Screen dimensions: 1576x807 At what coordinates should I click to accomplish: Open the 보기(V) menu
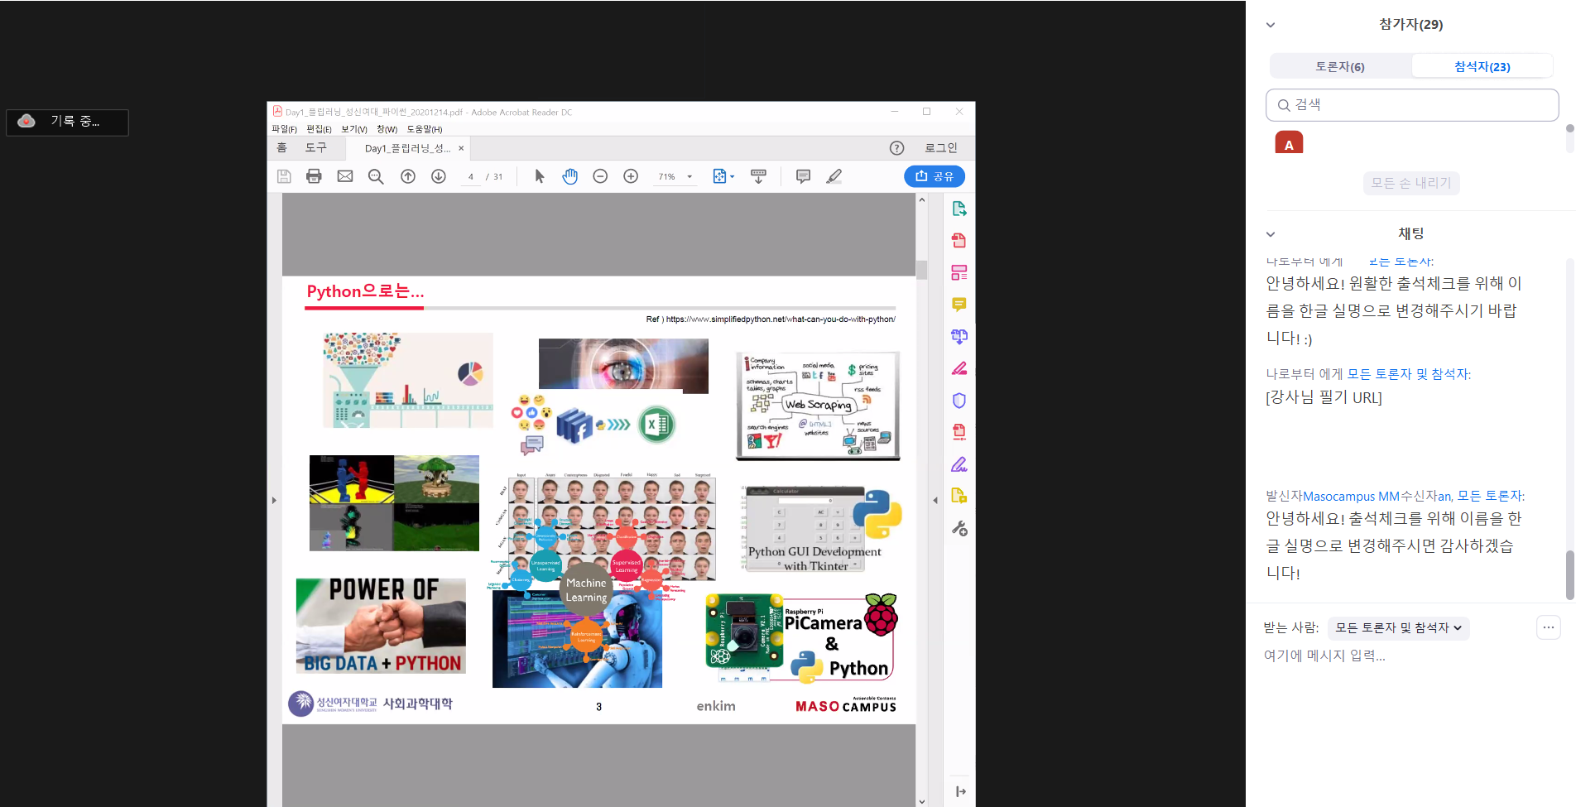click(x=353, y=129)
